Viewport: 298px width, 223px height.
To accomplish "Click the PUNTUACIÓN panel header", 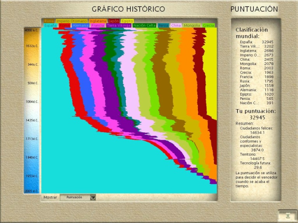I will (254, 9).
